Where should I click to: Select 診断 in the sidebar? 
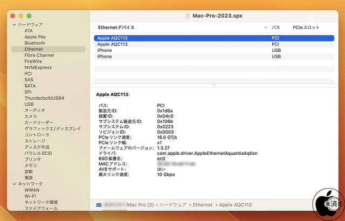point(29,171)
